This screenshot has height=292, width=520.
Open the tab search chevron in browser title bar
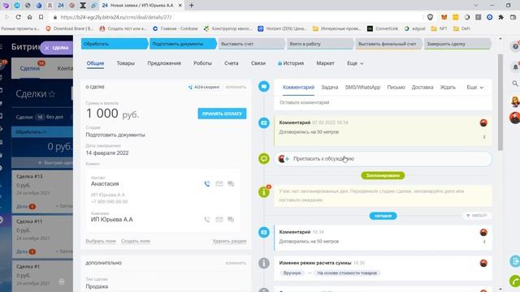click(476, 6)
